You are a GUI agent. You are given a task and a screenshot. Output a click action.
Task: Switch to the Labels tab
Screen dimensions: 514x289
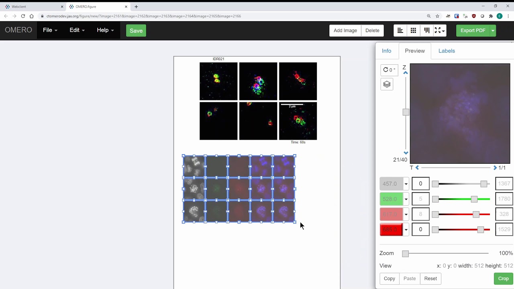[447, 51]
